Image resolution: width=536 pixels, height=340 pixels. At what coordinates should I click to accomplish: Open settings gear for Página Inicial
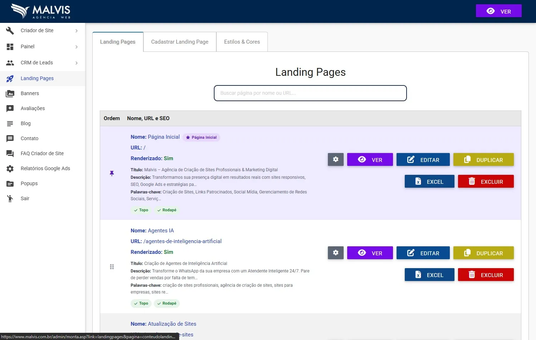(x=336, y=159)
